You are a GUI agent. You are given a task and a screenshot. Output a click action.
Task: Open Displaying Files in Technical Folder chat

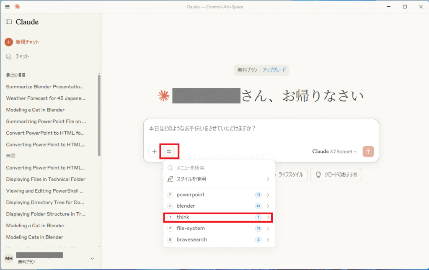tap(46, 179)
